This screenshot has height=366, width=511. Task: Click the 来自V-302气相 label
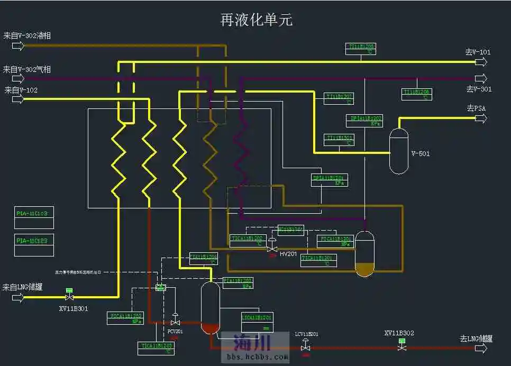coord(27,69)
